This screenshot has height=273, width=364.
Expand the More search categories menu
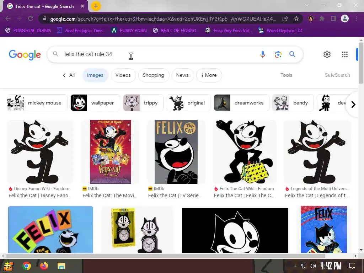point(209,75)
